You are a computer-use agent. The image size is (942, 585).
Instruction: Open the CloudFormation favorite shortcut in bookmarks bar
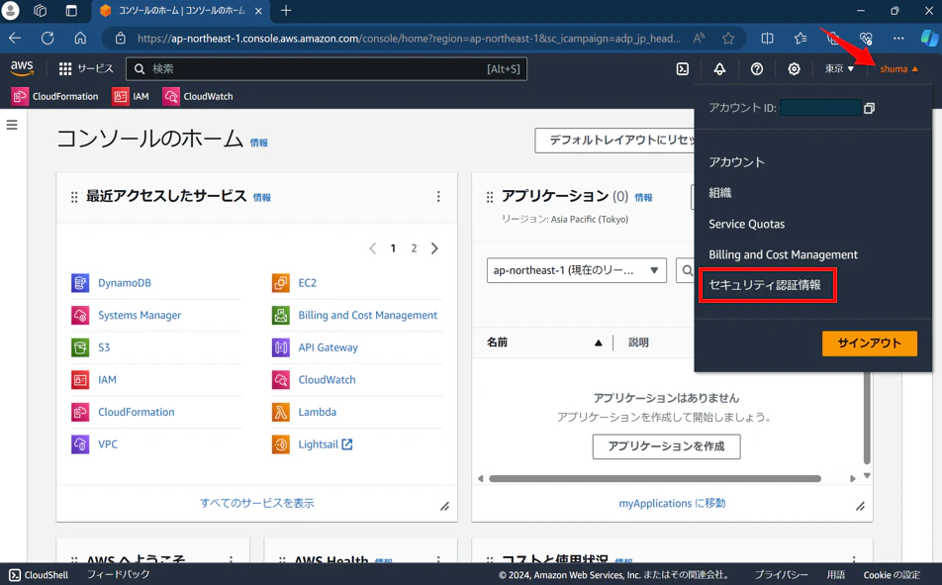point(55,96)
